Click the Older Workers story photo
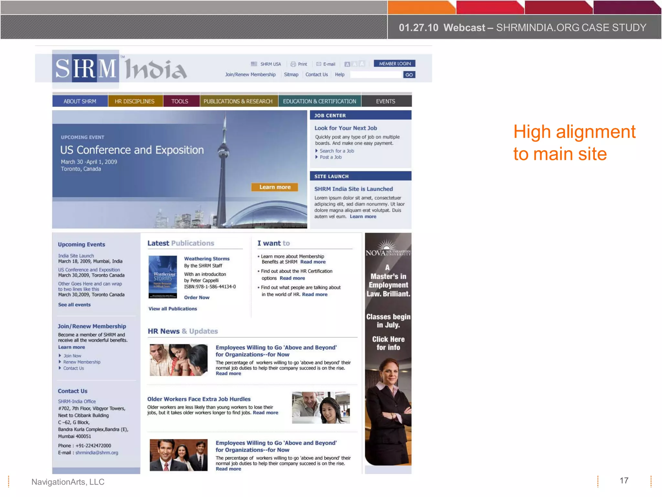The height and width of the screenshot is (497, 662). click(x=321, y=408)
